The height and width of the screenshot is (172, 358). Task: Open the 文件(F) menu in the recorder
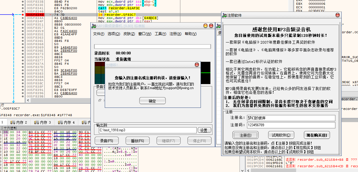tap(99, 34)
